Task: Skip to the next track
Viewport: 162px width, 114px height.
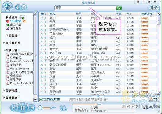Action: click(x=32, y=108)
